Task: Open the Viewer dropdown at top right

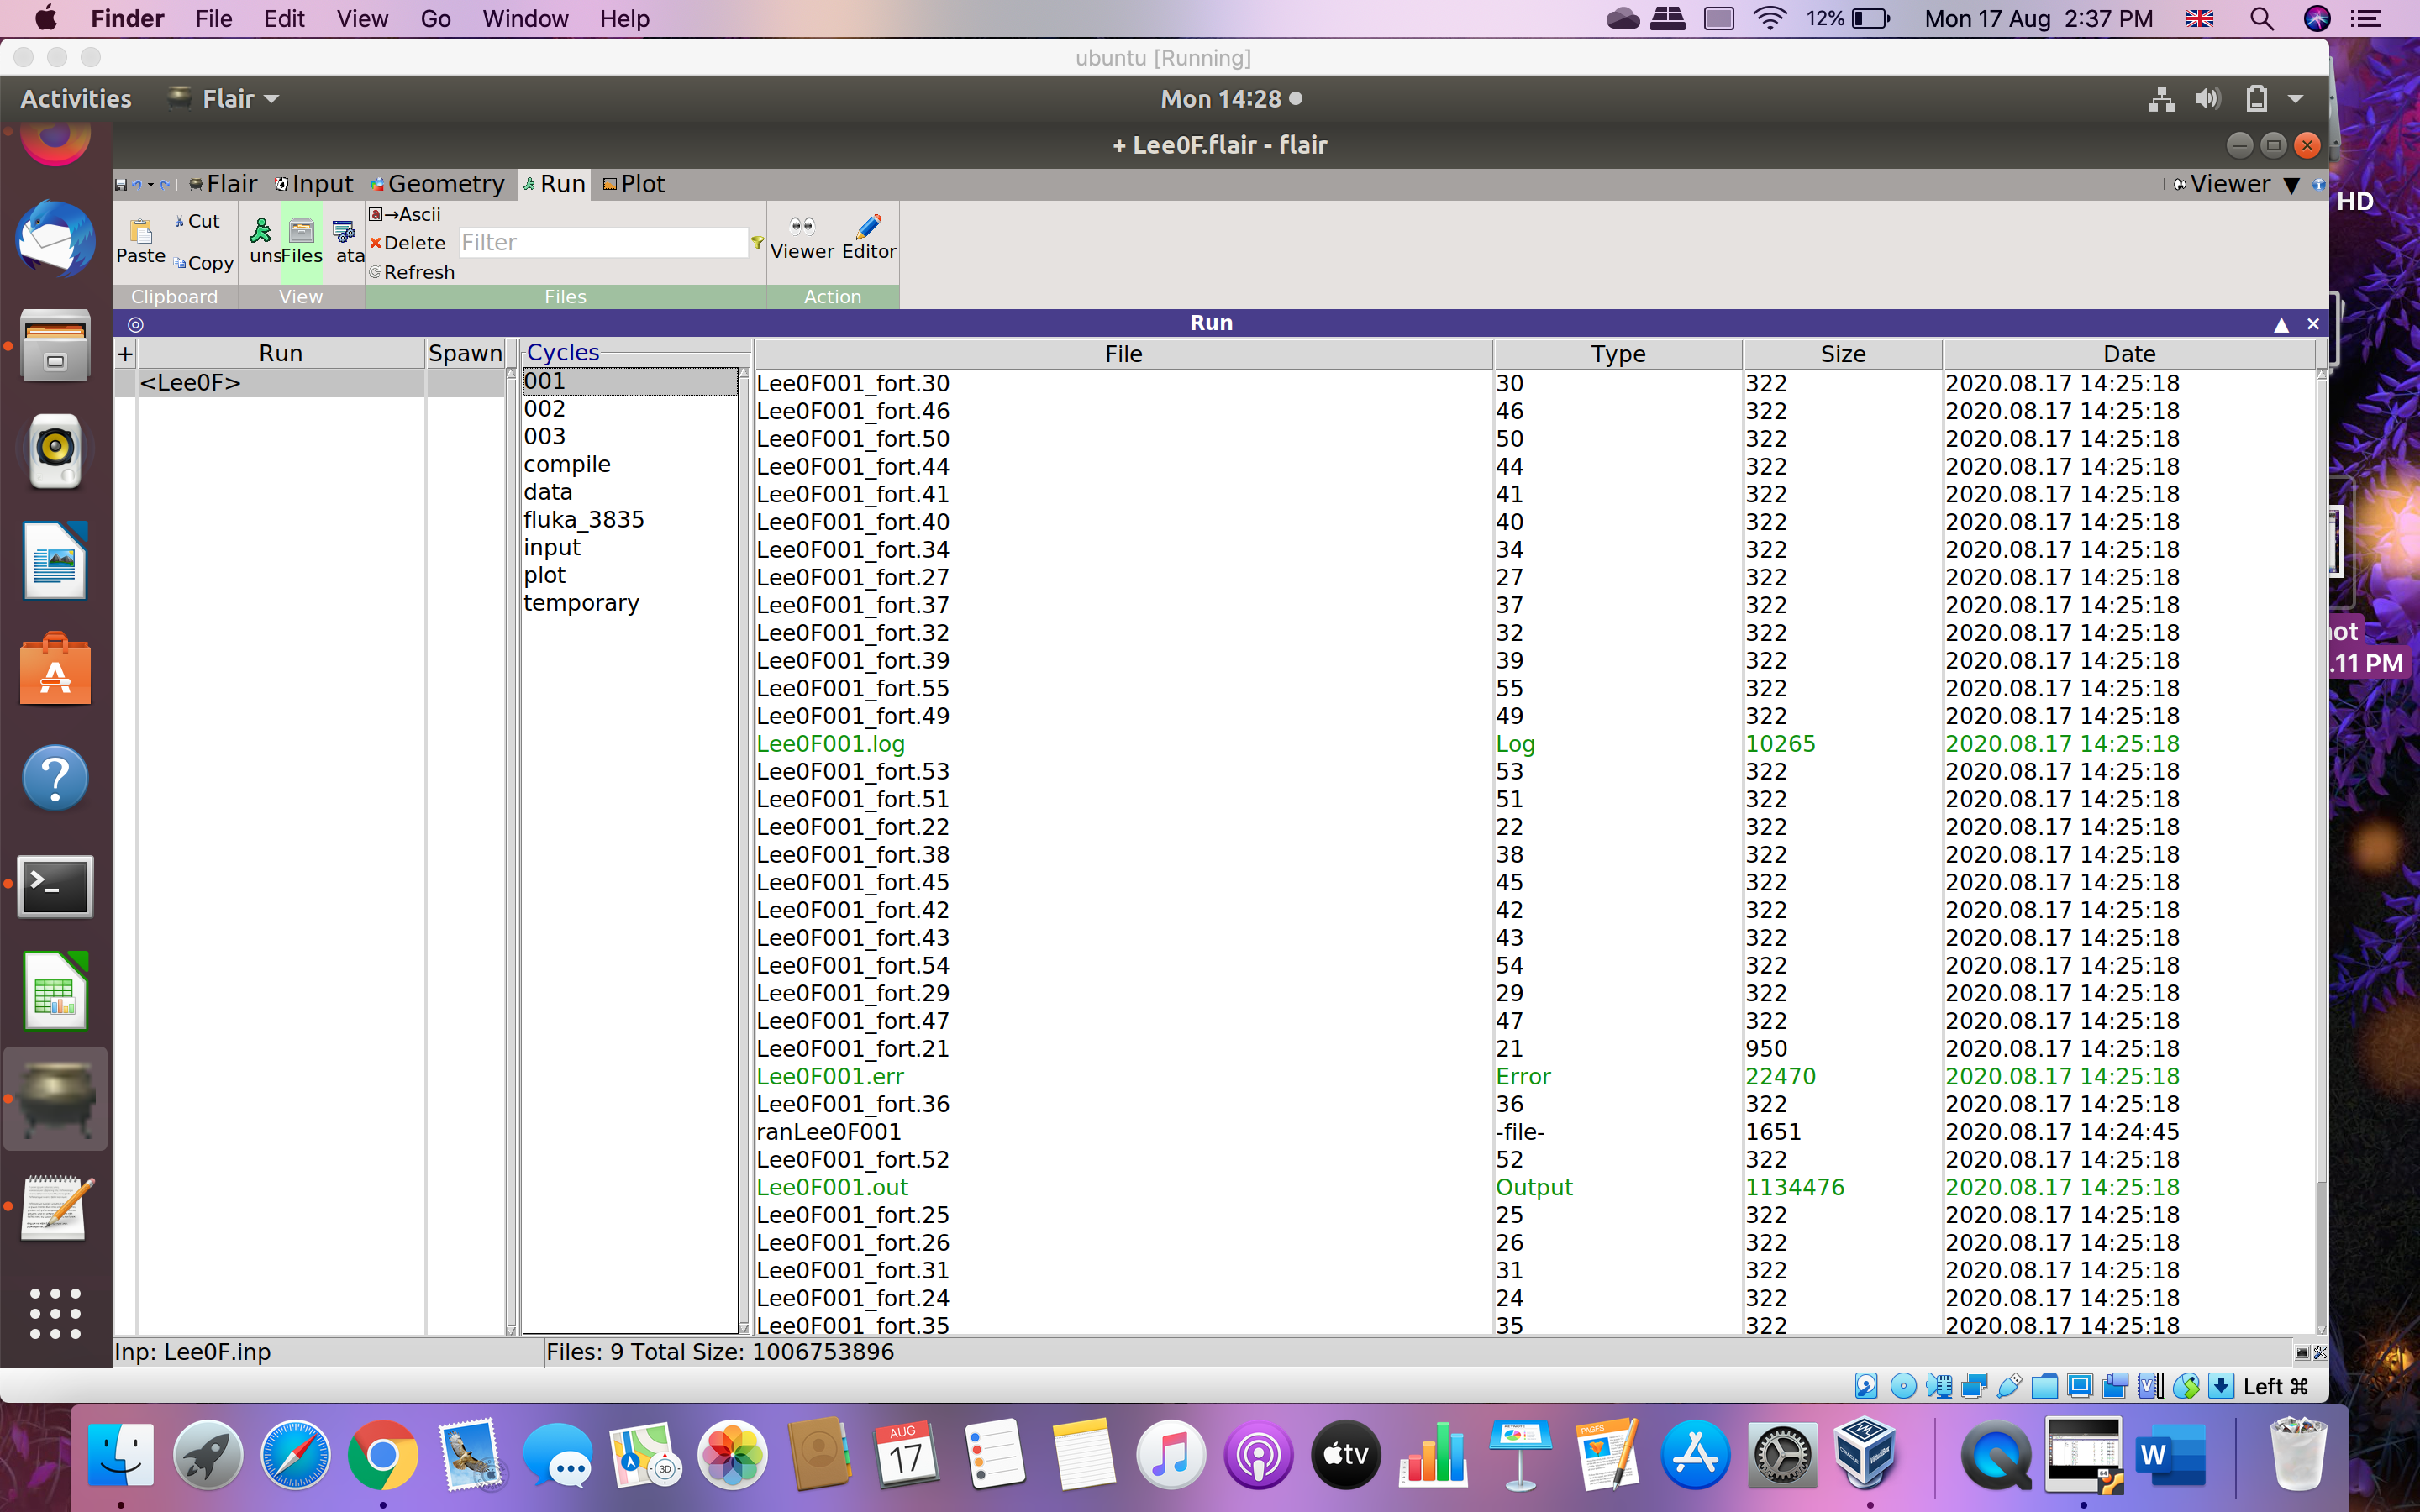Action: point(2238,184)
